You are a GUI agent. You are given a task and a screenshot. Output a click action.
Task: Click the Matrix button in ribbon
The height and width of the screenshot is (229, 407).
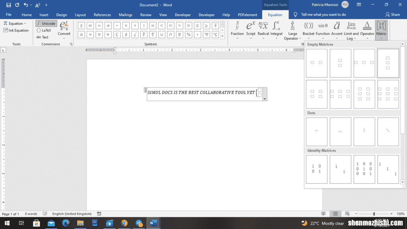click(x=381, y=30)
